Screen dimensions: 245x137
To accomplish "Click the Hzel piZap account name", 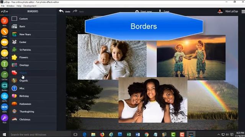I will (232, 11).
